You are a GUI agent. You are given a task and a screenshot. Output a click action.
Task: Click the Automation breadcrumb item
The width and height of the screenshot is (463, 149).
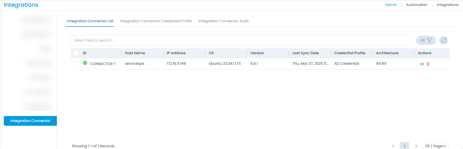(x=417, y=5)
